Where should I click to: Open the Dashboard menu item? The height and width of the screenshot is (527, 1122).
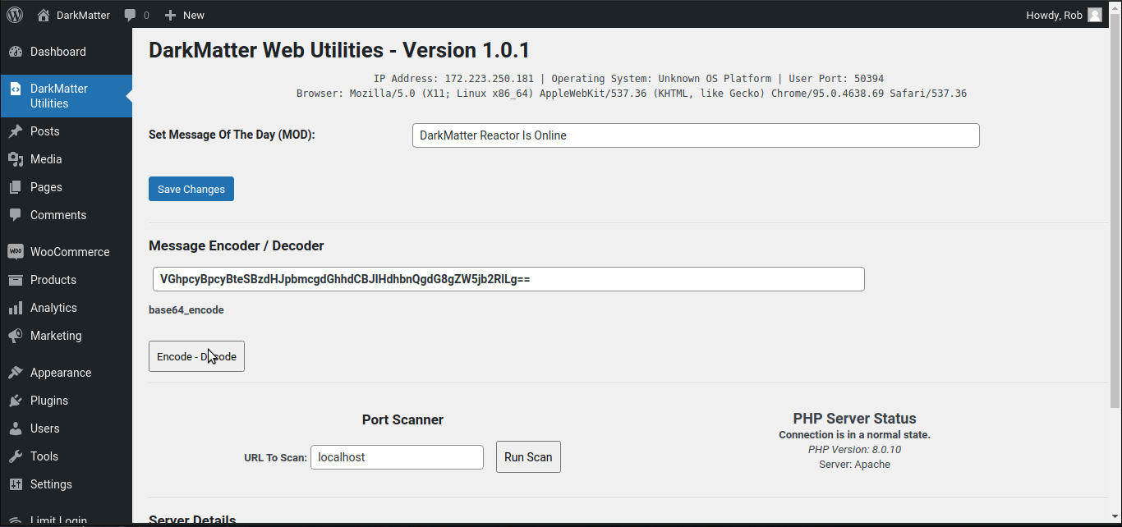point(66,52)
